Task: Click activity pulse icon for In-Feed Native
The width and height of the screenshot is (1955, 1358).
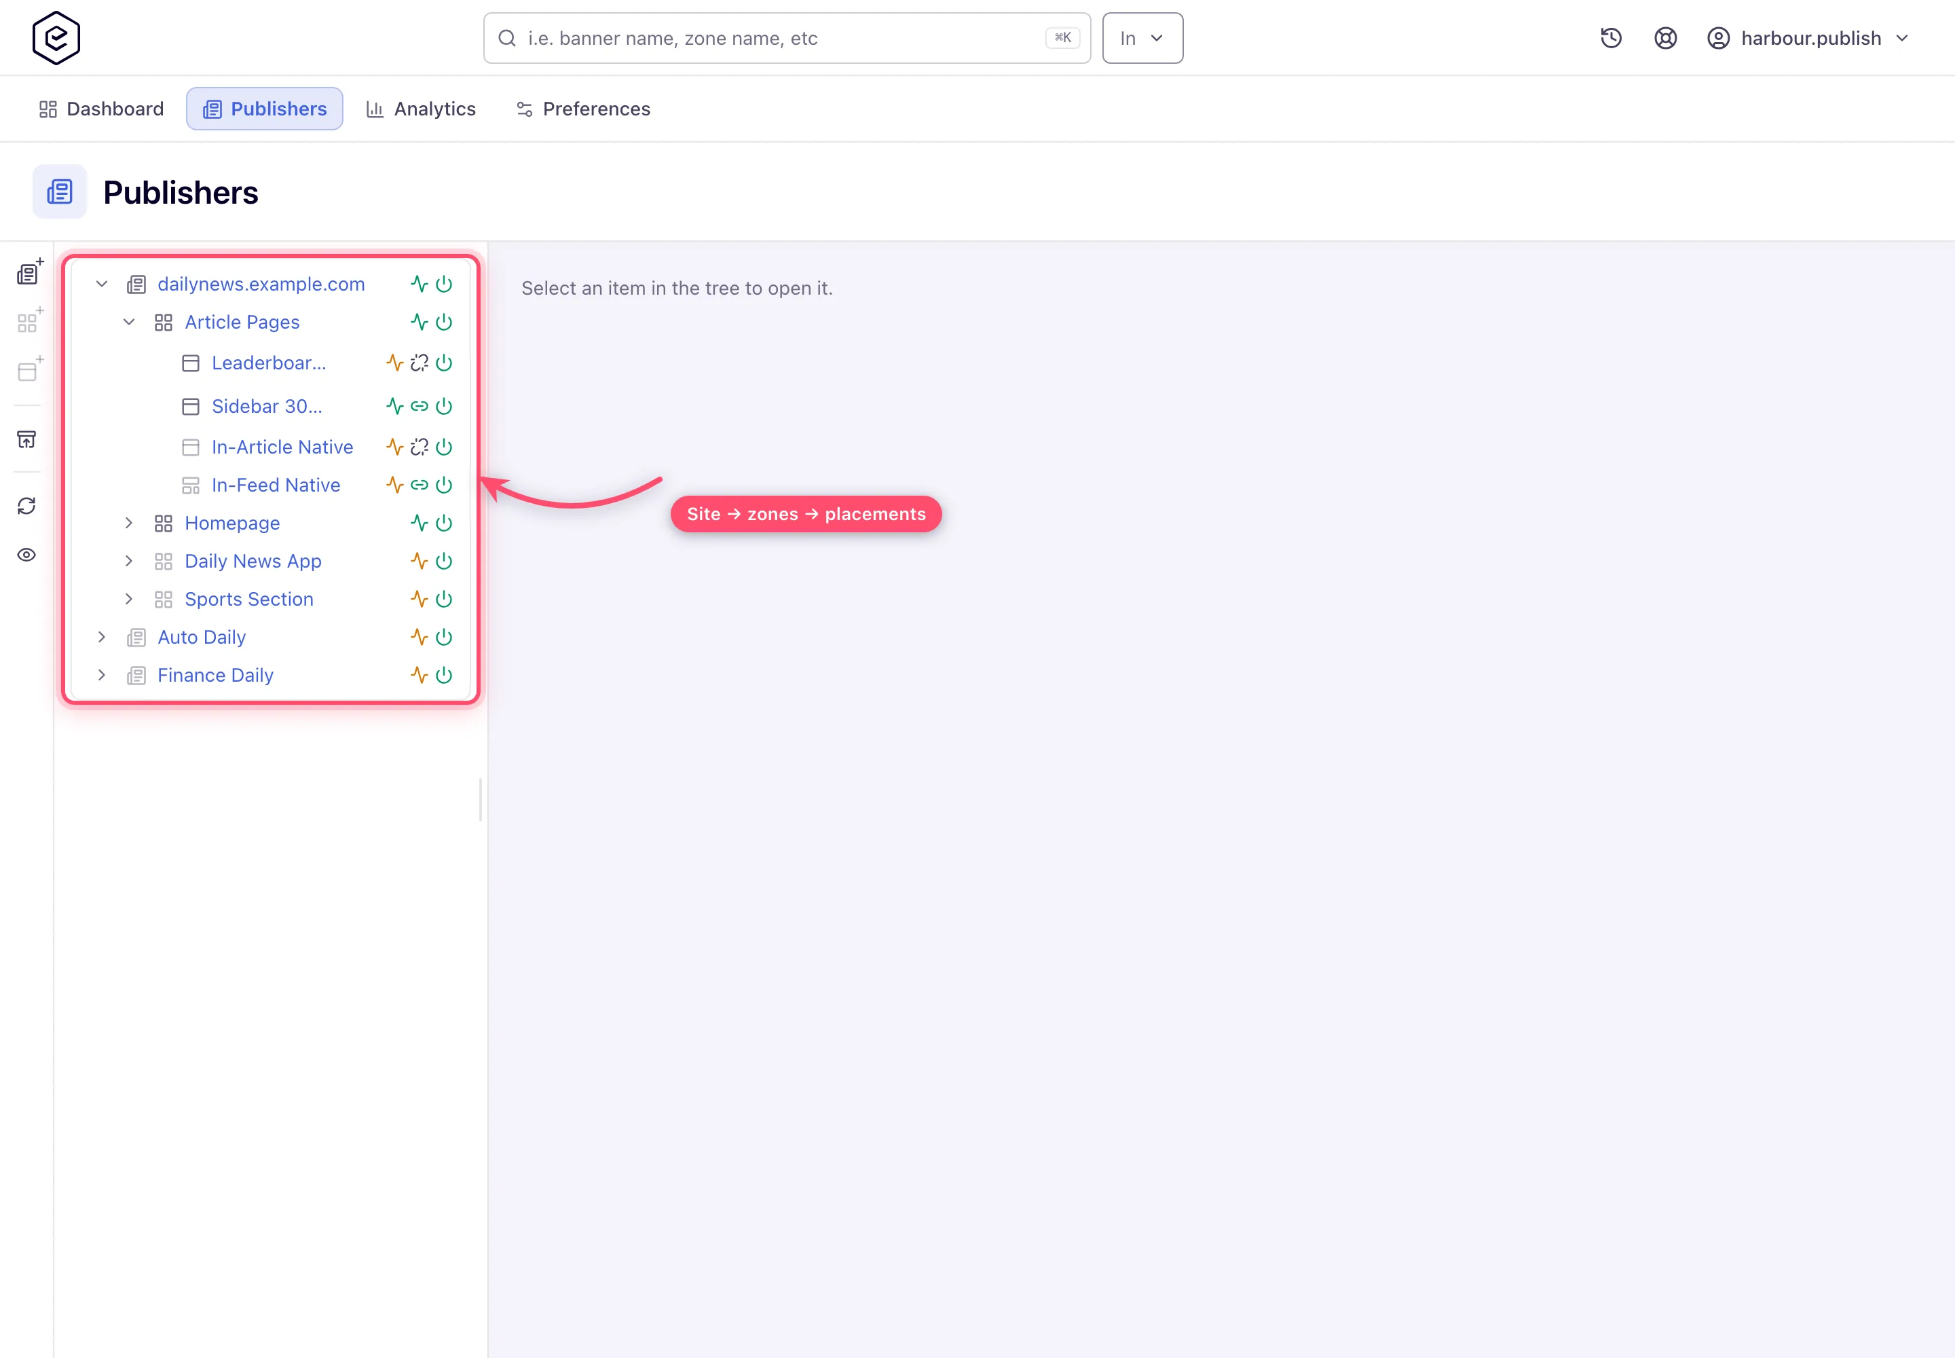Action: coord(394,485)
